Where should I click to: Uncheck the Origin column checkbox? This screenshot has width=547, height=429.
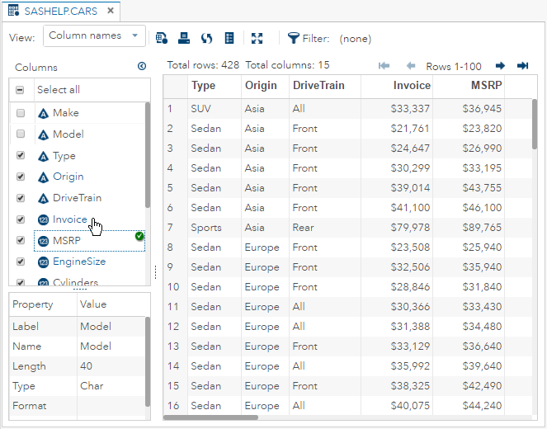pos(21,177)
